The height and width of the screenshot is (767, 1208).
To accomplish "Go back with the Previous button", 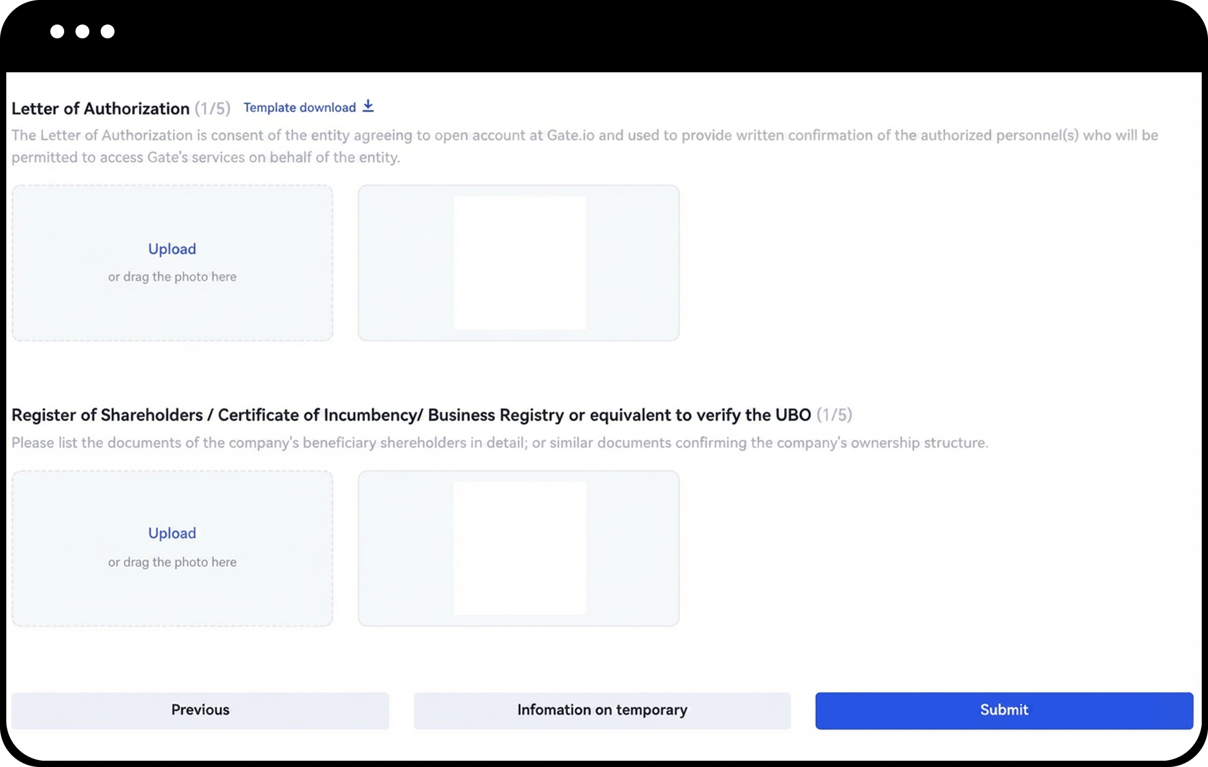I will pyautogui.click(x=200, y=710).
